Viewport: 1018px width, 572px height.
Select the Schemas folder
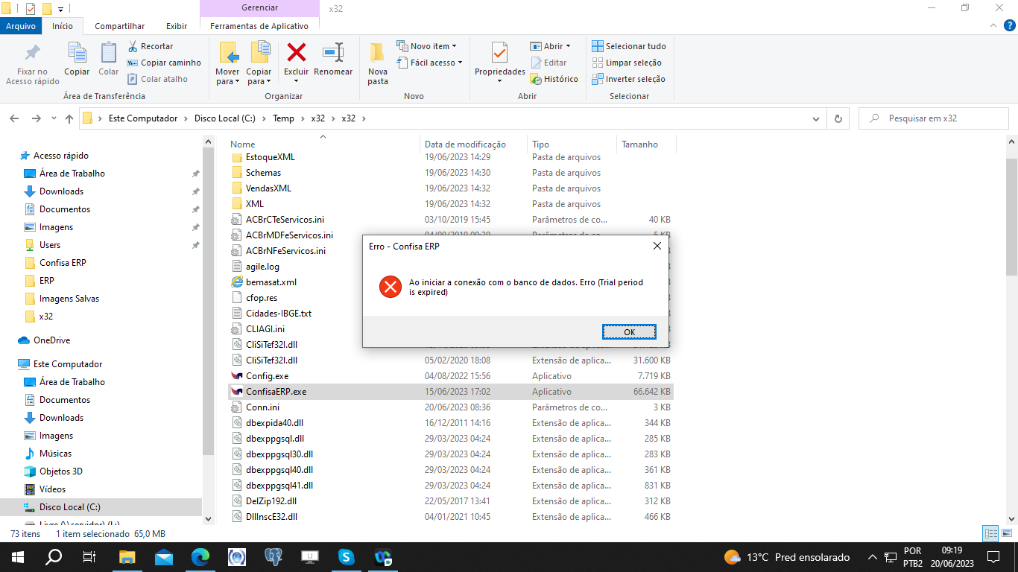pos(263,173)
